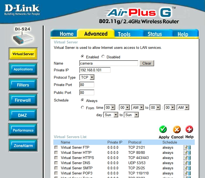The width and height of the screenshot is (205, 178).
Task: Go to the Firewall section
Action: (x=23, y=100)
